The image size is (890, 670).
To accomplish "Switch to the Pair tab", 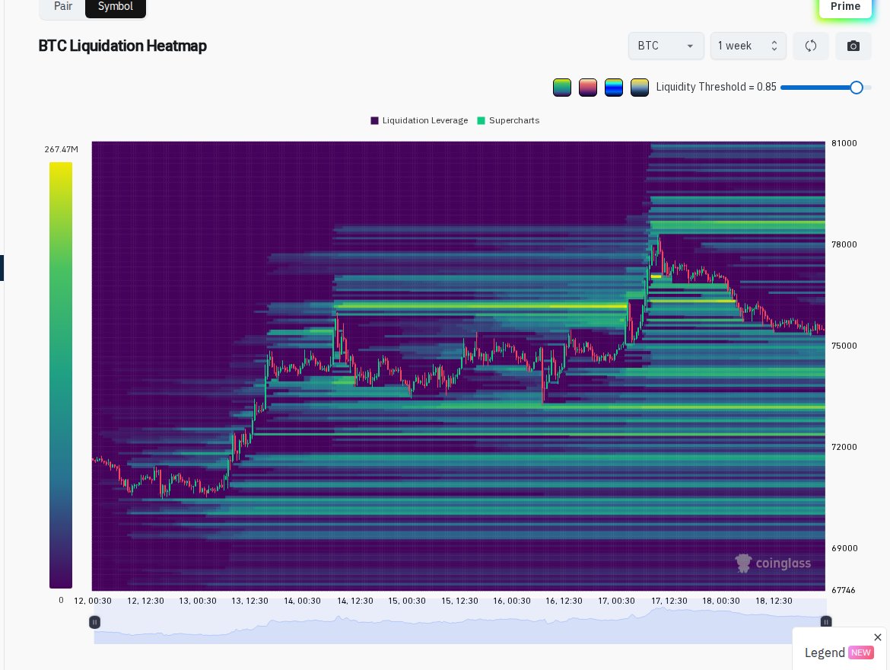I will pos(63,6).
